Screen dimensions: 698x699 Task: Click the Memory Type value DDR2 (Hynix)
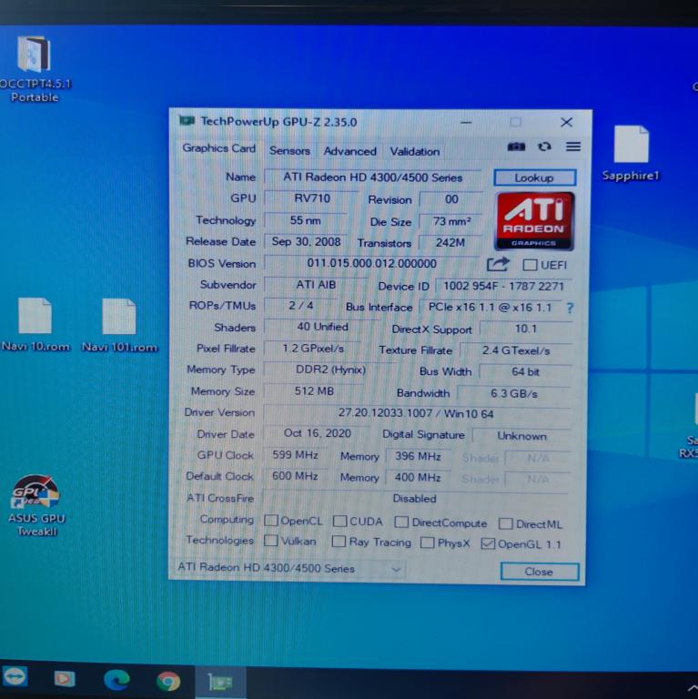click(x=330, y=370)
